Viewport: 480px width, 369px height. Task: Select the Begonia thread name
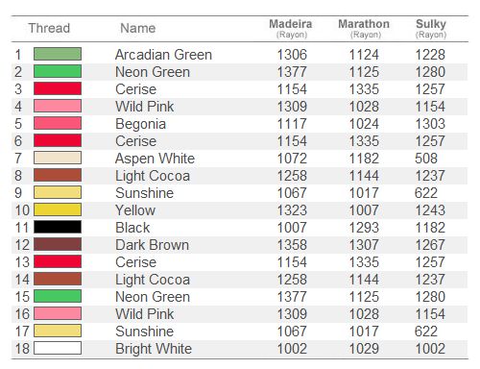(140, 124)
